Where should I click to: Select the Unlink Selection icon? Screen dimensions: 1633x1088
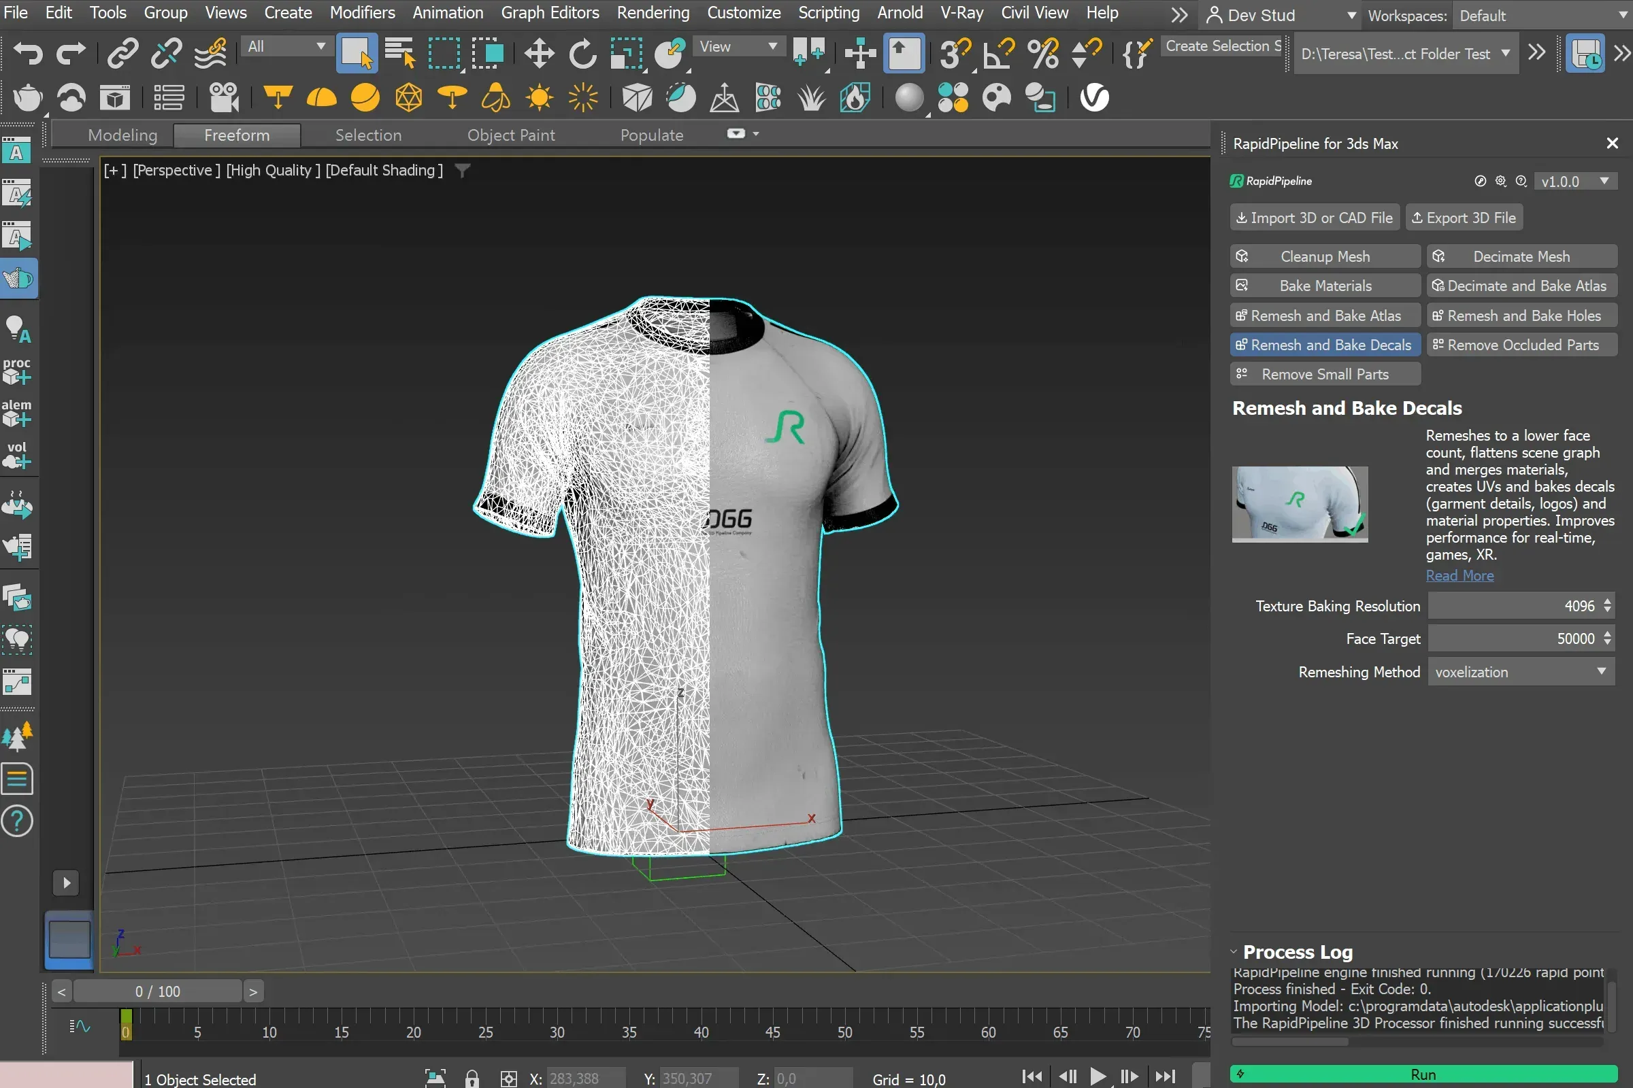tap(166, 54)
